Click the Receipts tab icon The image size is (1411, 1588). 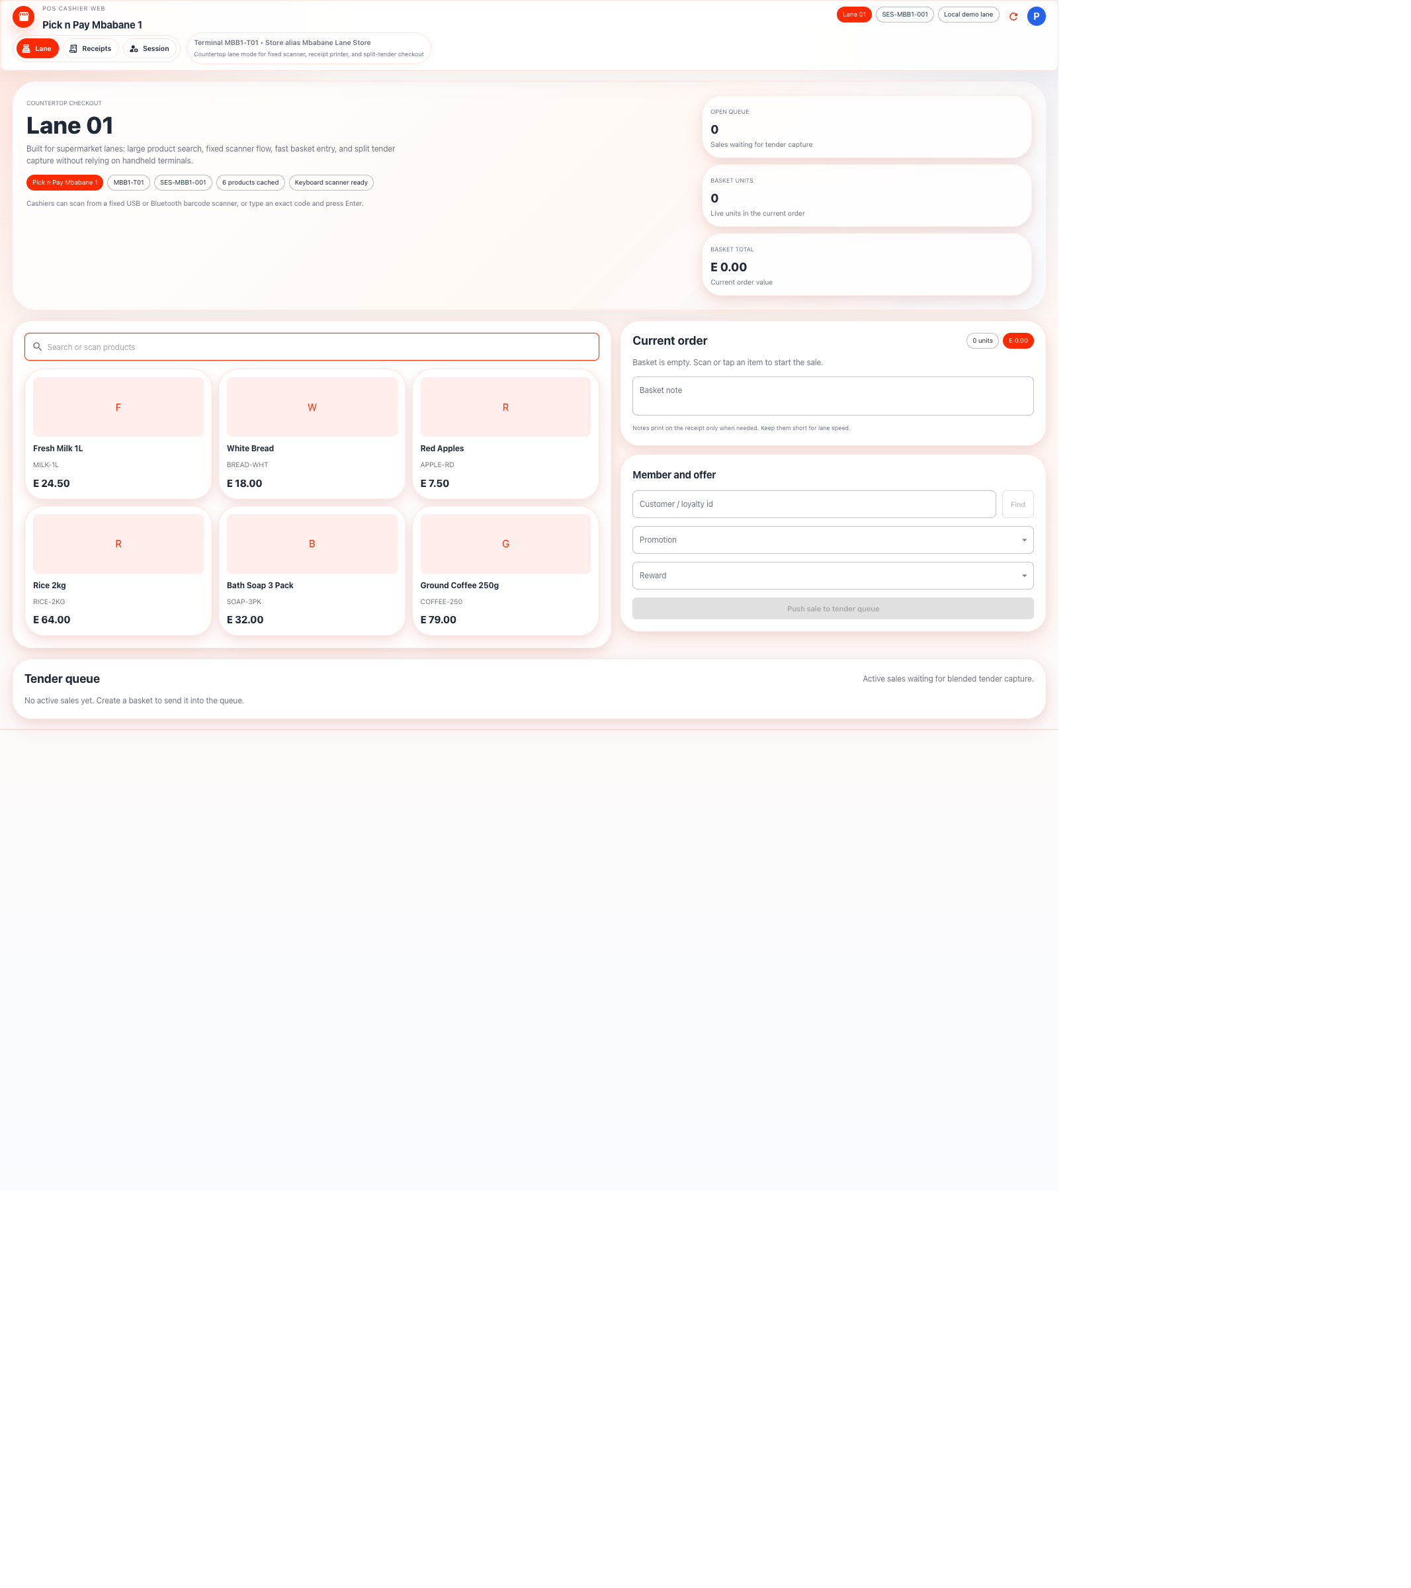pyautogui.click(x=73, y=48)
